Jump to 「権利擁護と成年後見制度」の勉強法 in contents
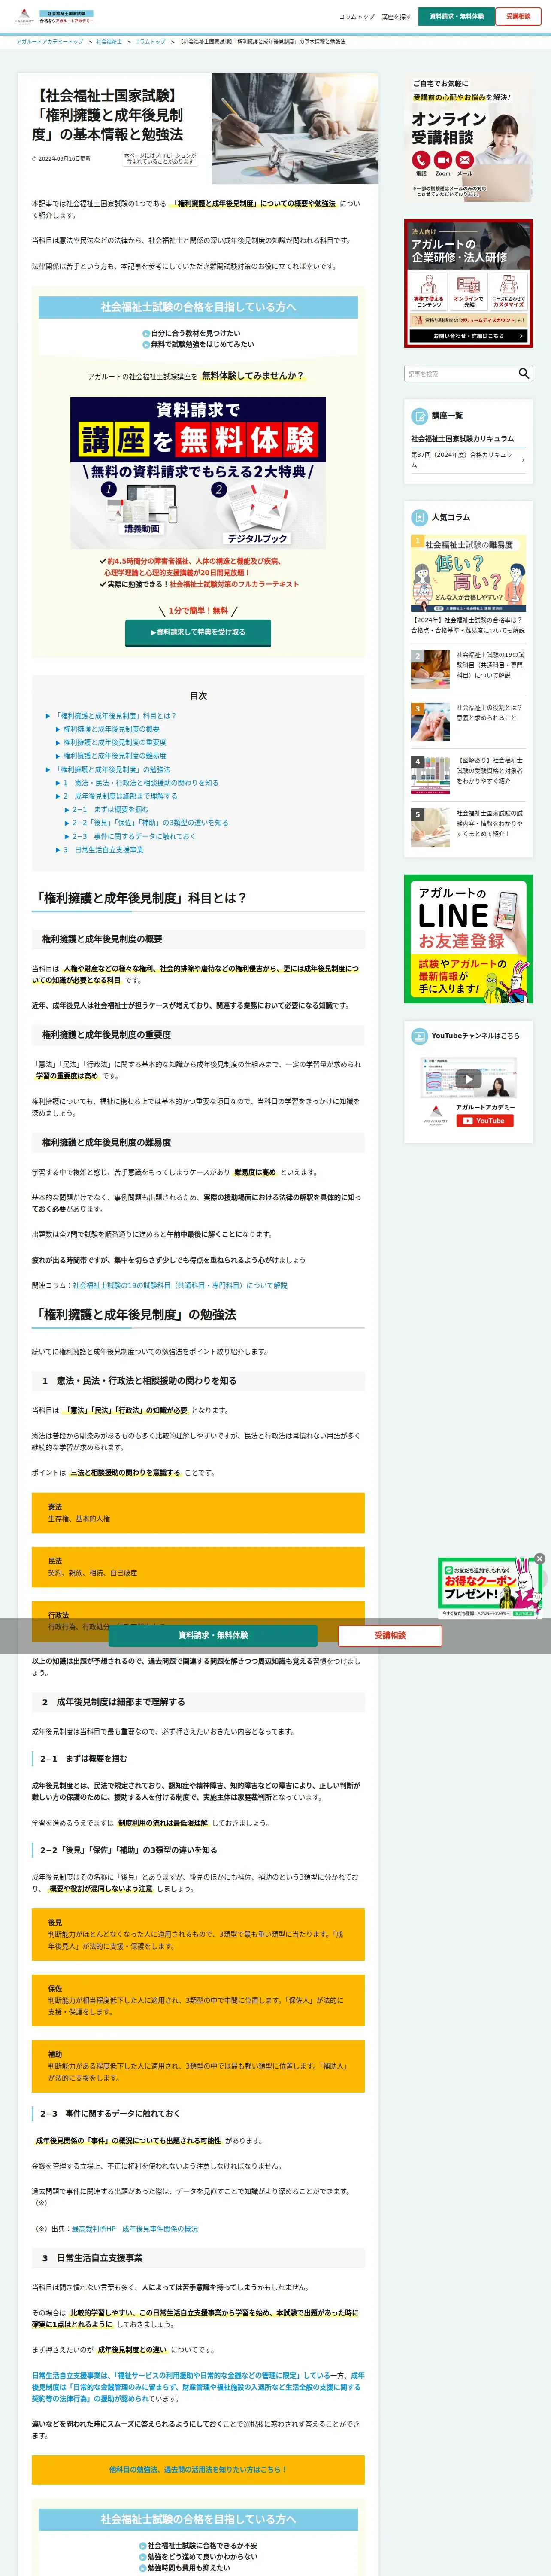Viewport: 551px width, 2576px height. 112,770
